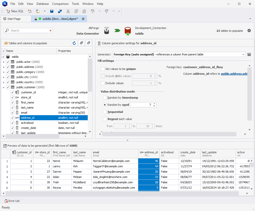Click the Cut scissors icon
Screen dimensions: 255x211
tap(68, 11)
